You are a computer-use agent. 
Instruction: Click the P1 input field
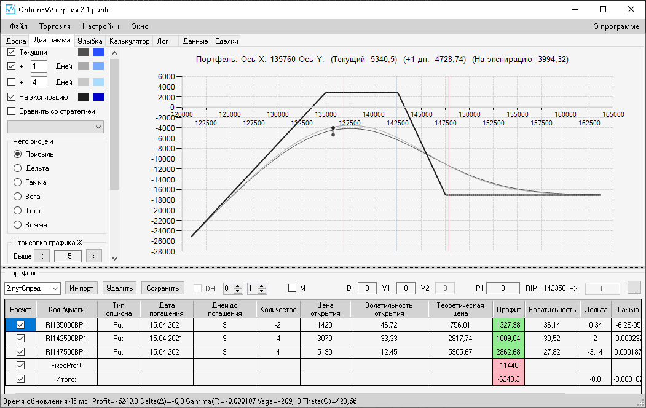click(x=503, y=288)
